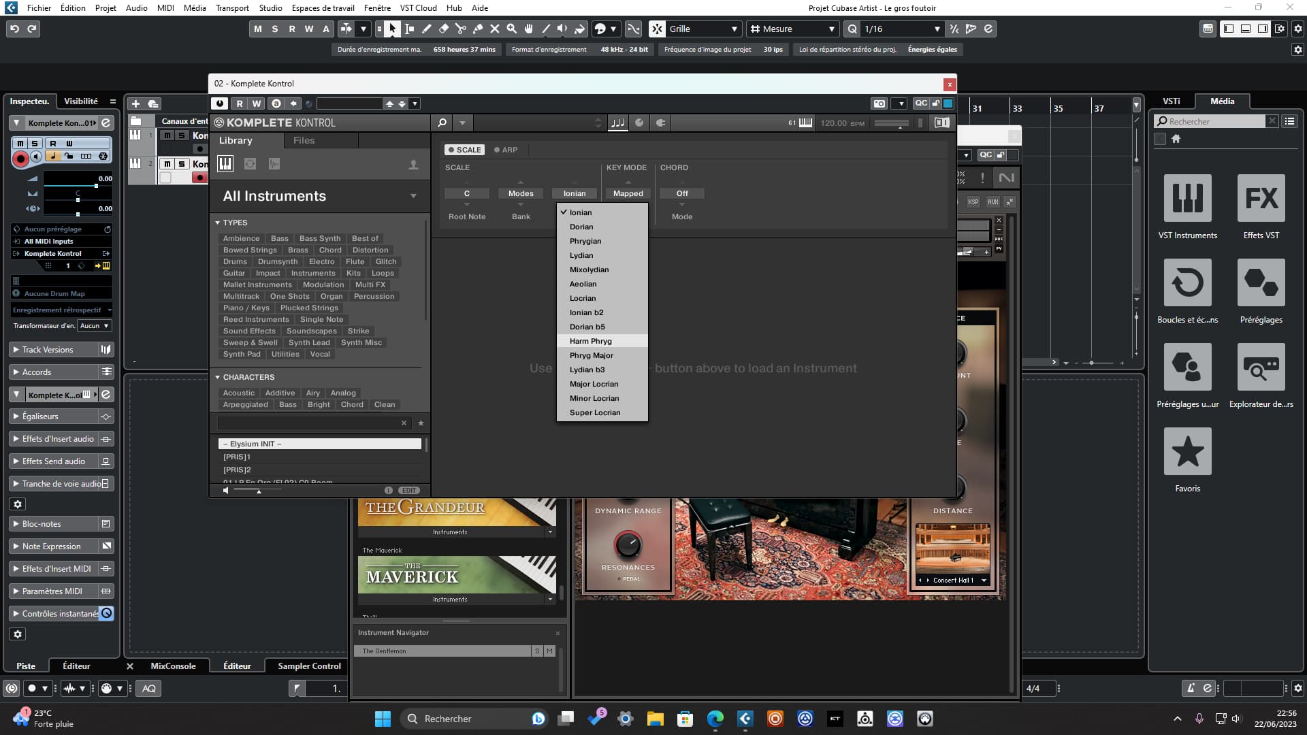Collapse the TYPES section
The image size is (1307, 735).
pyautogui.click(x=217, y=223)
